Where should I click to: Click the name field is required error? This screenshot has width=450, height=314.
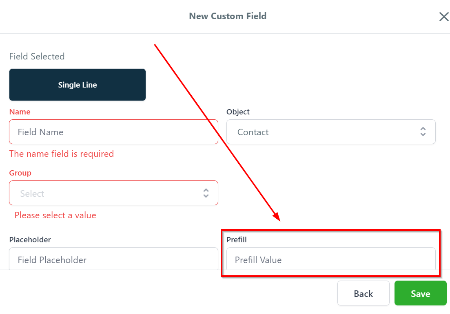[61, 154]
